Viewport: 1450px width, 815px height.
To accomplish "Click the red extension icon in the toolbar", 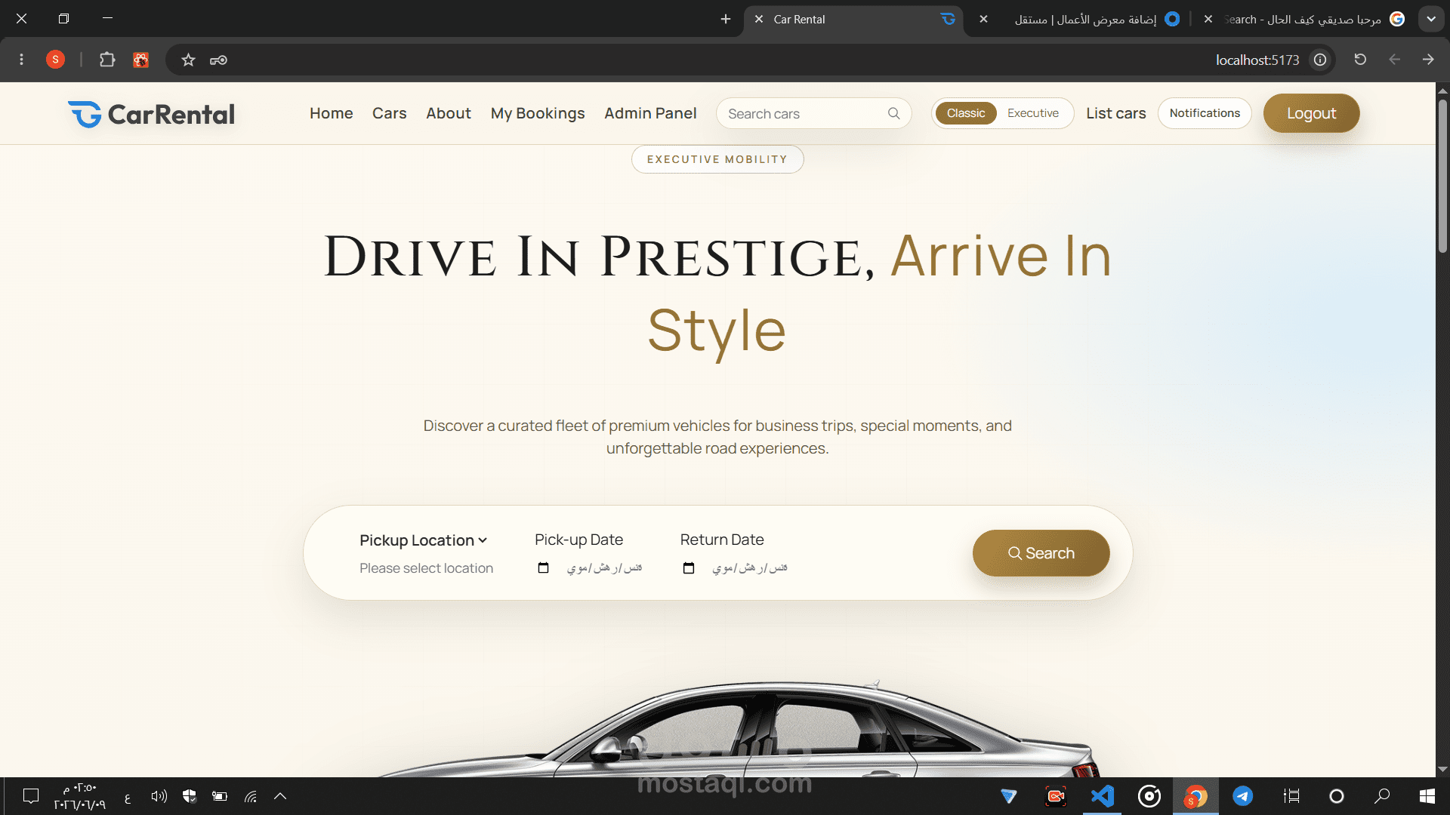I will click(x=140, y=60).
